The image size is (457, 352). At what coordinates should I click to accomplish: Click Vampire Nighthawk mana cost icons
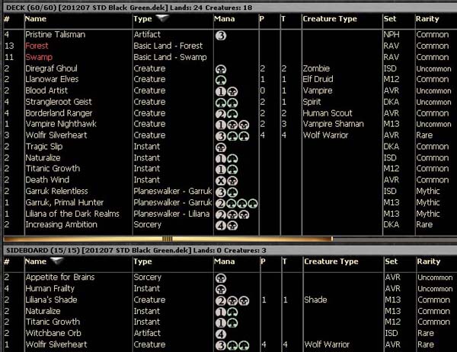pyautogui.click(x=232, y=125)
